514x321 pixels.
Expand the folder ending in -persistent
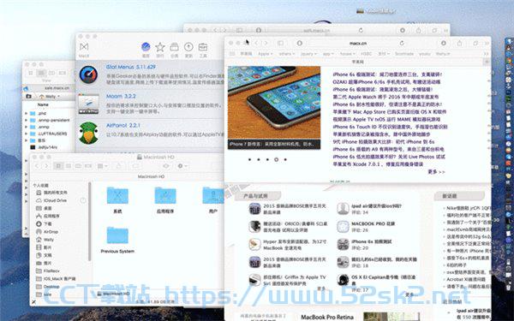tap(27, 120)
